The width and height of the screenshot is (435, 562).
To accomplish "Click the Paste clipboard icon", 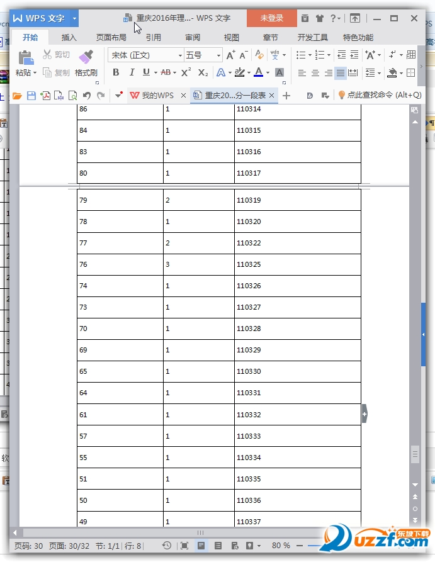I will click(26, 57).
